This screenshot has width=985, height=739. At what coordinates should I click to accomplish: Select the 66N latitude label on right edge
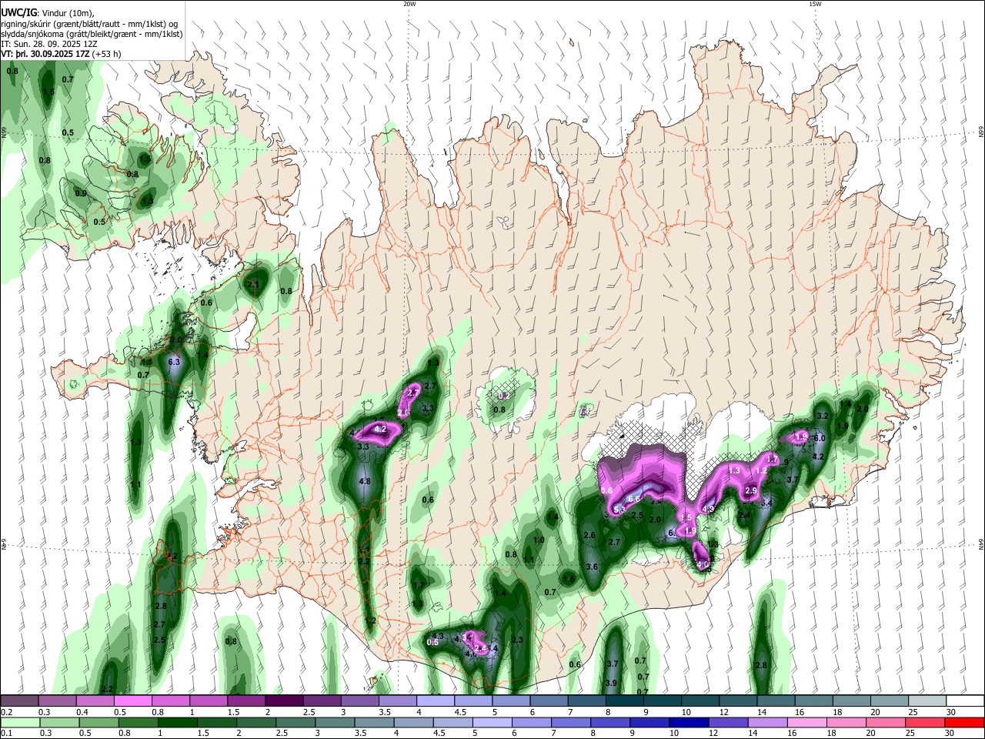pyautogui.click(x=981, y=130)
